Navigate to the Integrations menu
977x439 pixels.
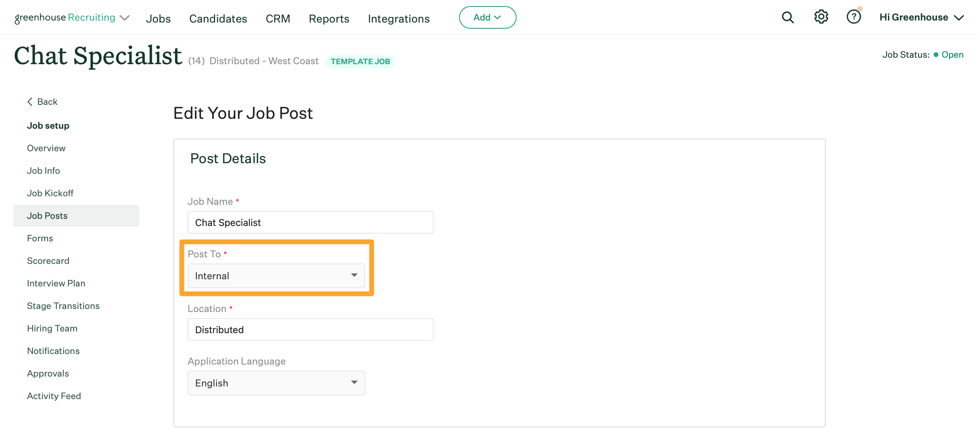point(399,18)
